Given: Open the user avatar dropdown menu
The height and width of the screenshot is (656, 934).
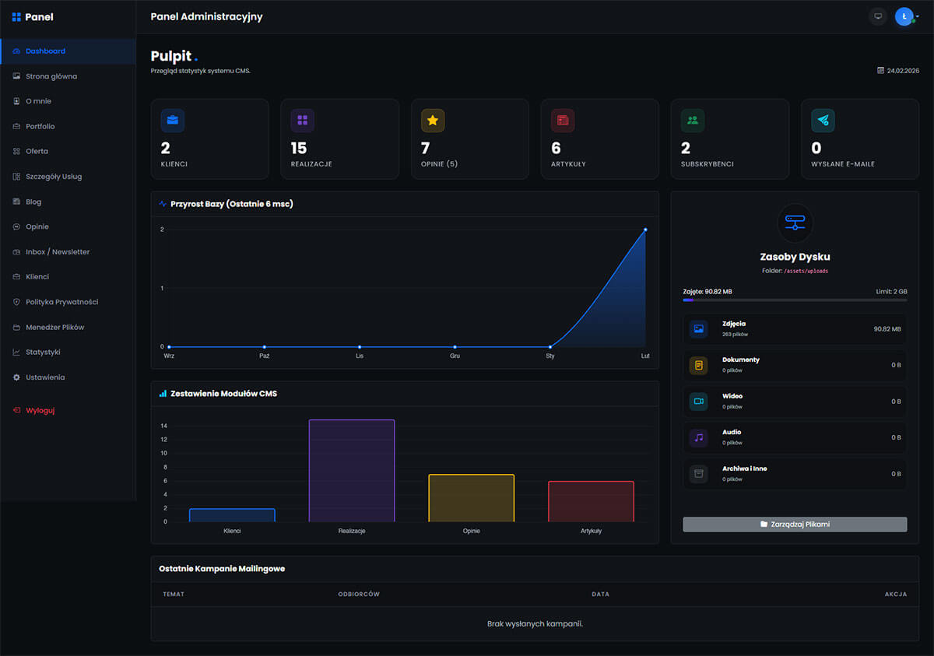Looking at the screenshot, I should (x=905, y=16).
